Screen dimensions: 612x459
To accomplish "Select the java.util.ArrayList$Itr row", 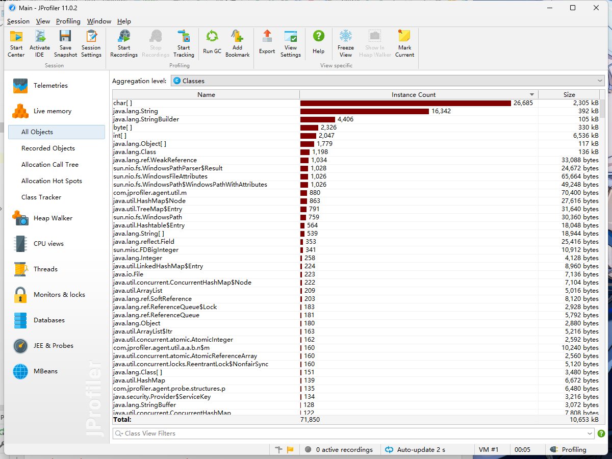I will click(356, 331).
